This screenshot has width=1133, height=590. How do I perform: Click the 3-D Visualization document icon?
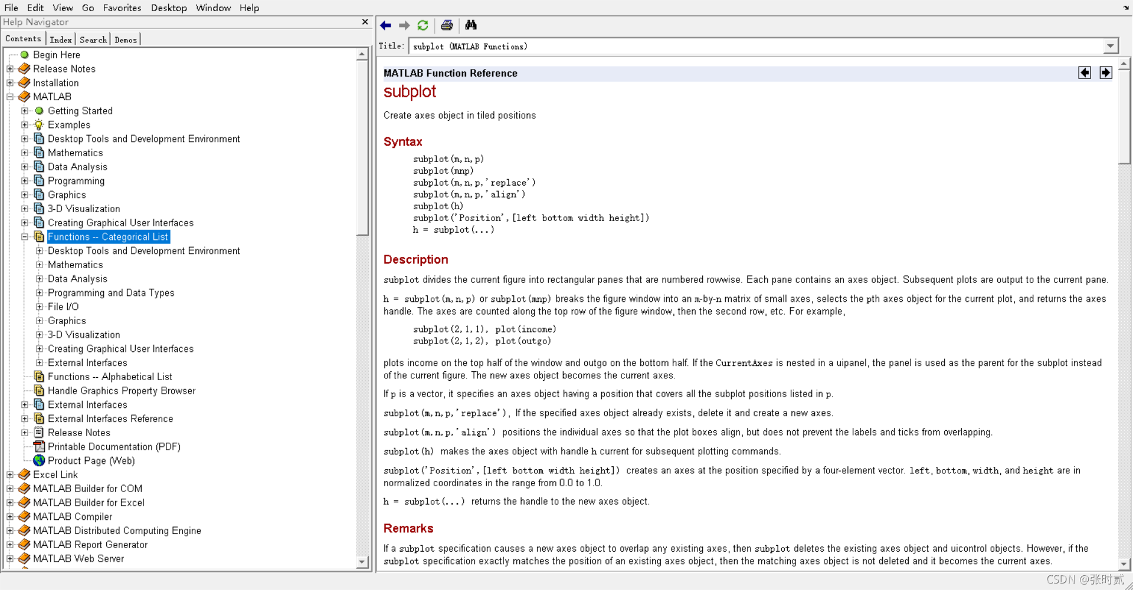tap(39, 208)
